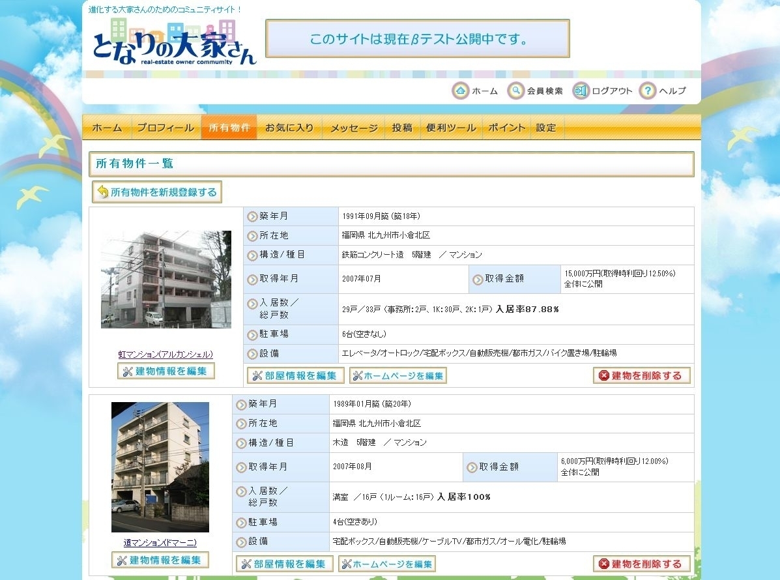Open the 便利ツール tab

(451, 128)
